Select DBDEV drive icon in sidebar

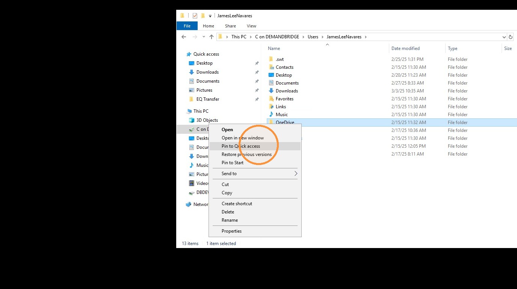(x=192, y=192)
